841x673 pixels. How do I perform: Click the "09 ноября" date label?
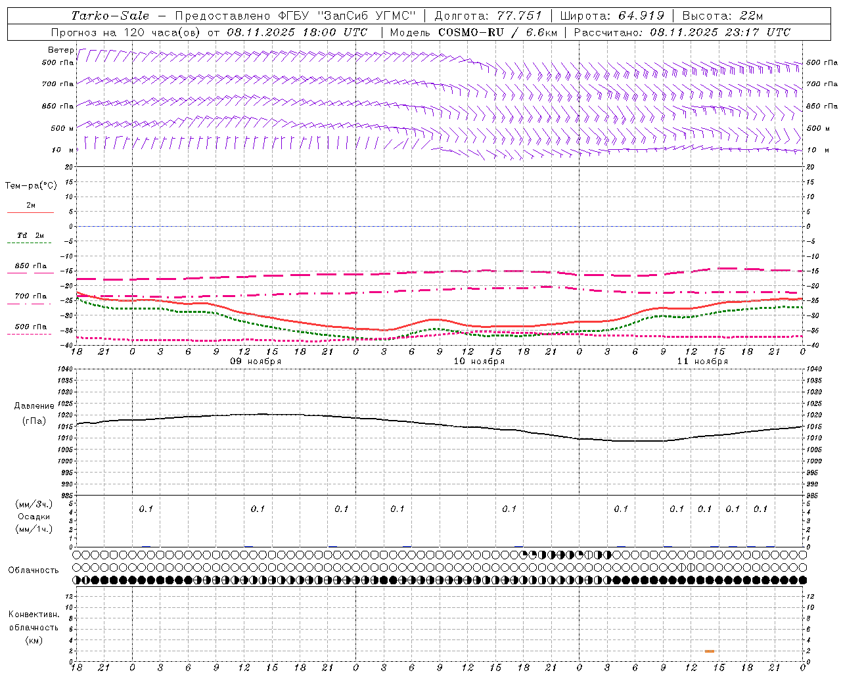click(x=256, y=361)
